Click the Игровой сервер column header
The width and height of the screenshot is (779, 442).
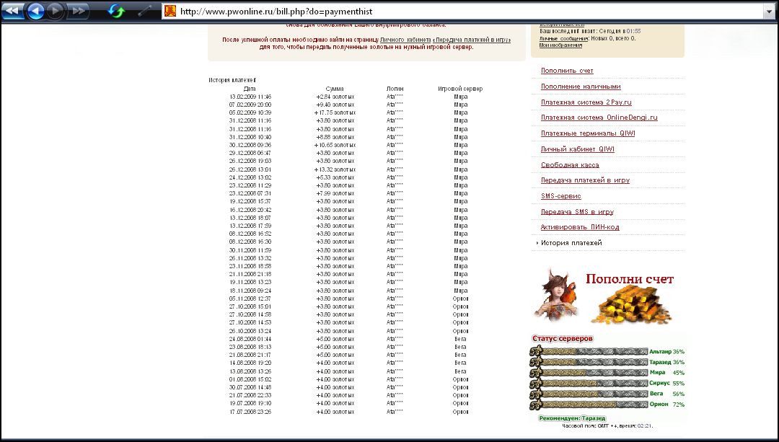pos(460,89)
